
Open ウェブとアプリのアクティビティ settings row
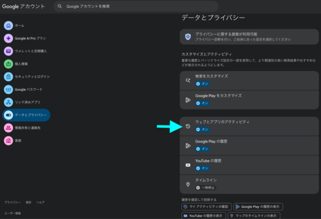point(249,126)
